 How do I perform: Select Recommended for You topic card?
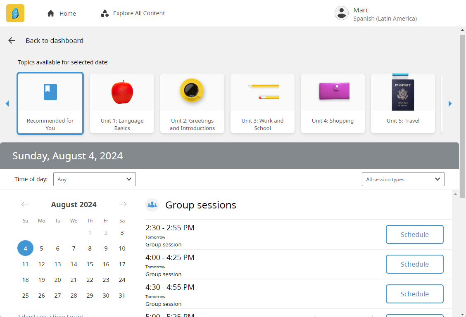(x=50, y=103)
